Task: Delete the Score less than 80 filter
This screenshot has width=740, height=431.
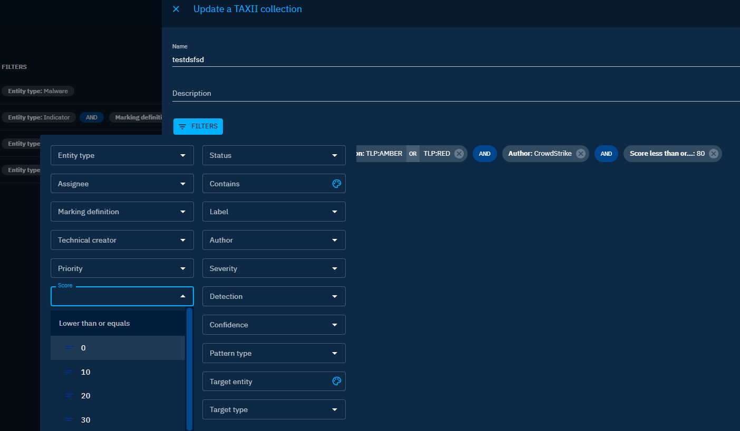Action: 713,154
